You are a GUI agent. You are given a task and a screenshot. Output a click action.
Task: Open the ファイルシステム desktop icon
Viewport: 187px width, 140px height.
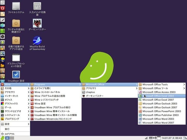pos(16,8)
